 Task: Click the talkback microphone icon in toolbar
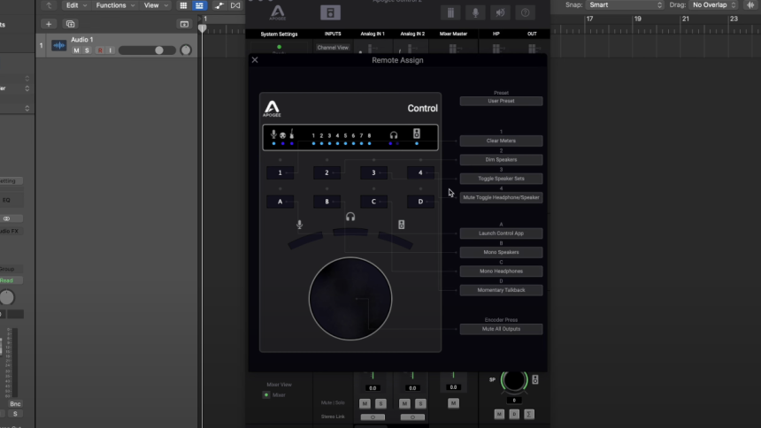point(476,12)
